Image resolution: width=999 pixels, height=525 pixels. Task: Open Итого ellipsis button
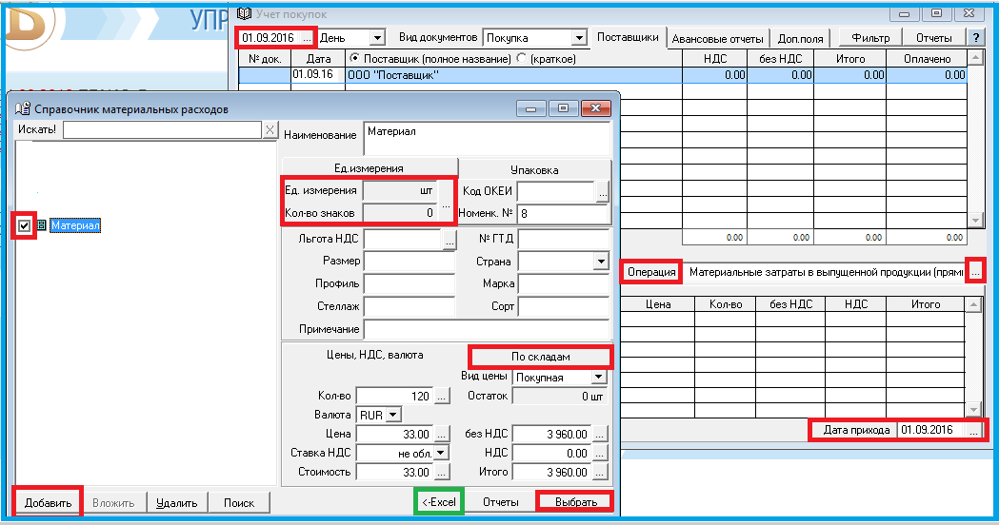tap(600, 472)
